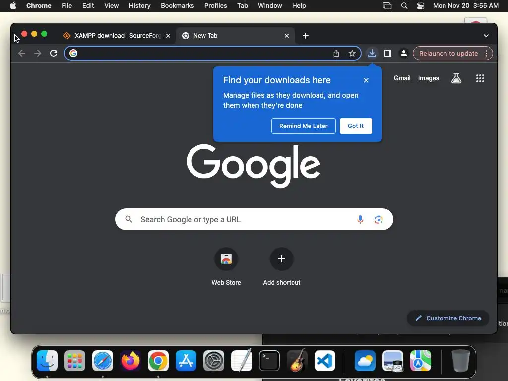This screenshot has height=381, width=508.
Task: Open Finder from the Dock
Action: click(47, 361)
